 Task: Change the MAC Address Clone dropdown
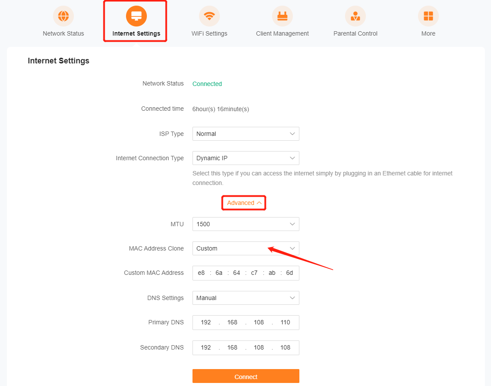click(x=245, y=248)
